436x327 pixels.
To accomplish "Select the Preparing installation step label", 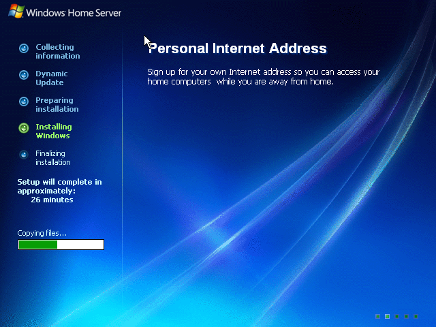I will (x=57, y=104).
